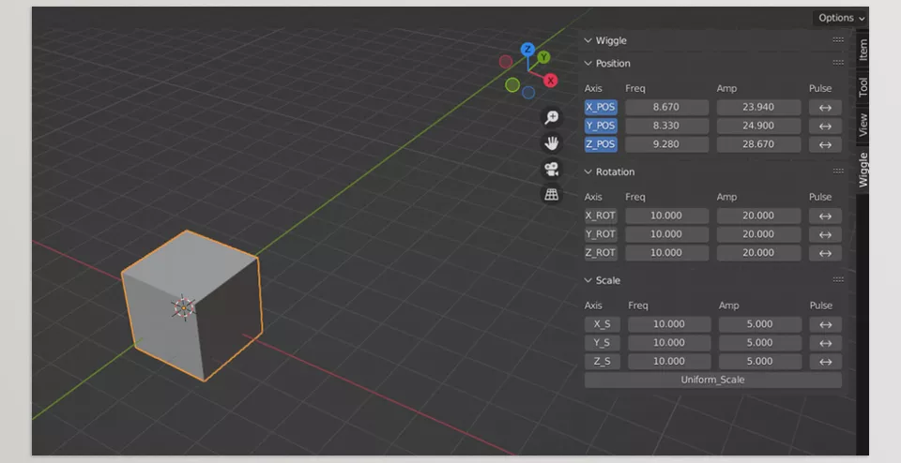Viewport: 901px width, 463px height.
Task: Collapse the Position section
Action: click(x=588, y=63)
